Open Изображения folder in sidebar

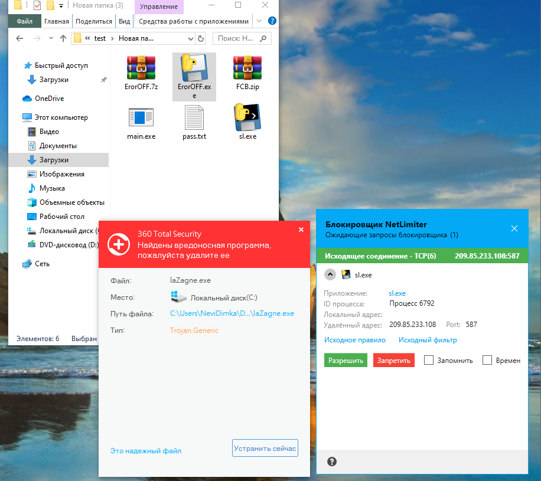click(62, 174)
